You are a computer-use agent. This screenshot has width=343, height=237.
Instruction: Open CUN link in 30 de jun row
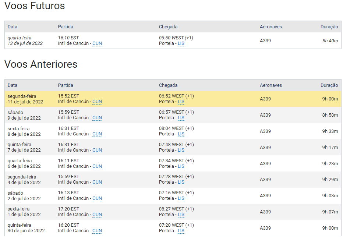point(97,231)
